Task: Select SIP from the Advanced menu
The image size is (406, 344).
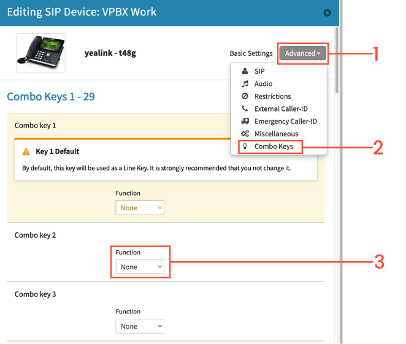Action: pyautogui.click(x=259, y=71)
